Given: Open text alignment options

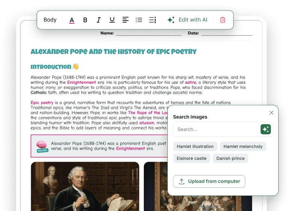Looking at the screenshot, I should pos(125,20).
